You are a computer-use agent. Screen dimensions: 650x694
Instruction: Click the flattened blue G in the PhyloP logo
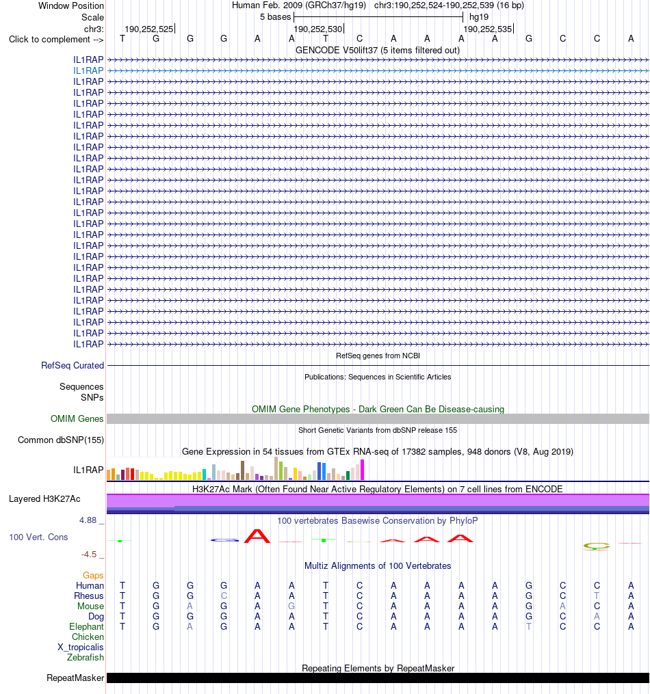click(224, 540)
